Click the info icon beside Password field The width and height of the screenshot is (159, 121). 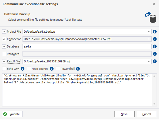point(155,54)
